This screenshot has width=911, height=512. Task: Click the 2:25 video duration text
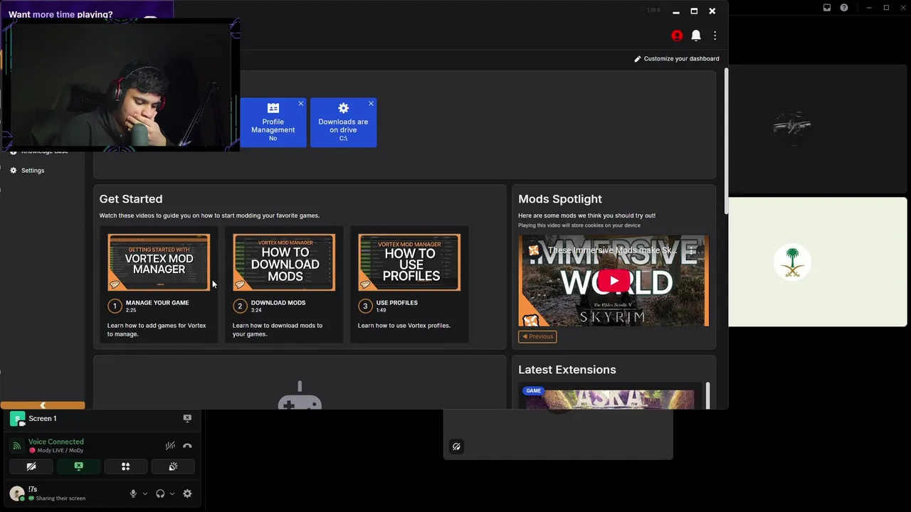131,311
